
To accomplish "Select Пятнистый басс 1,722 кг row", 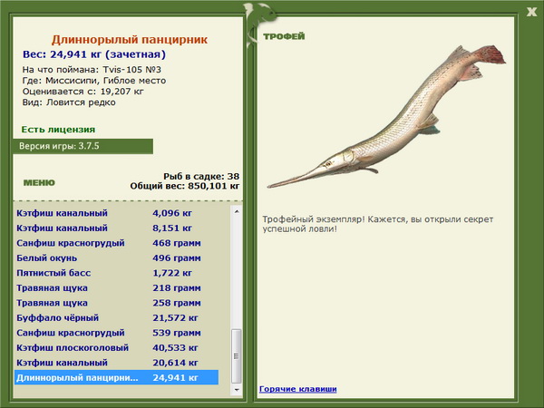I will [117, 273].
